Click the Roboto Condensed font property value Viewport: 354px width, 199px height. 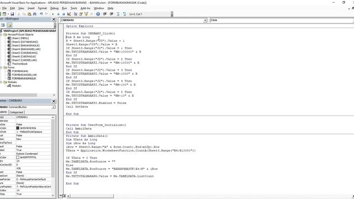tap(27, 154)
